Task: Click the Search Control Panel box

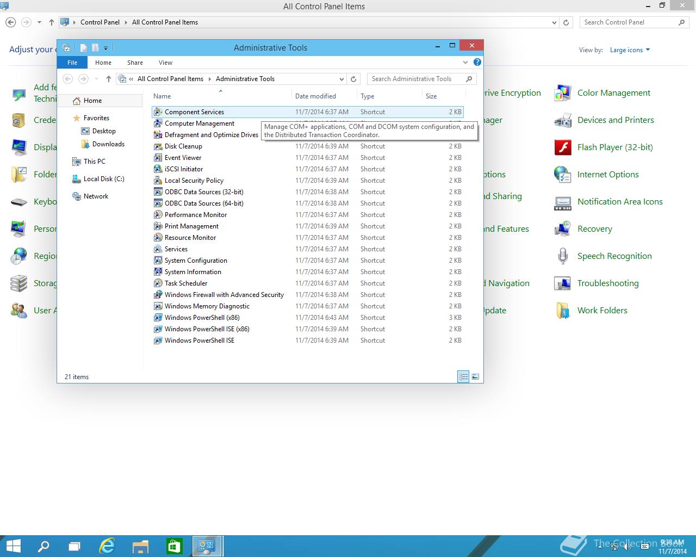Action: click(635, 22)
